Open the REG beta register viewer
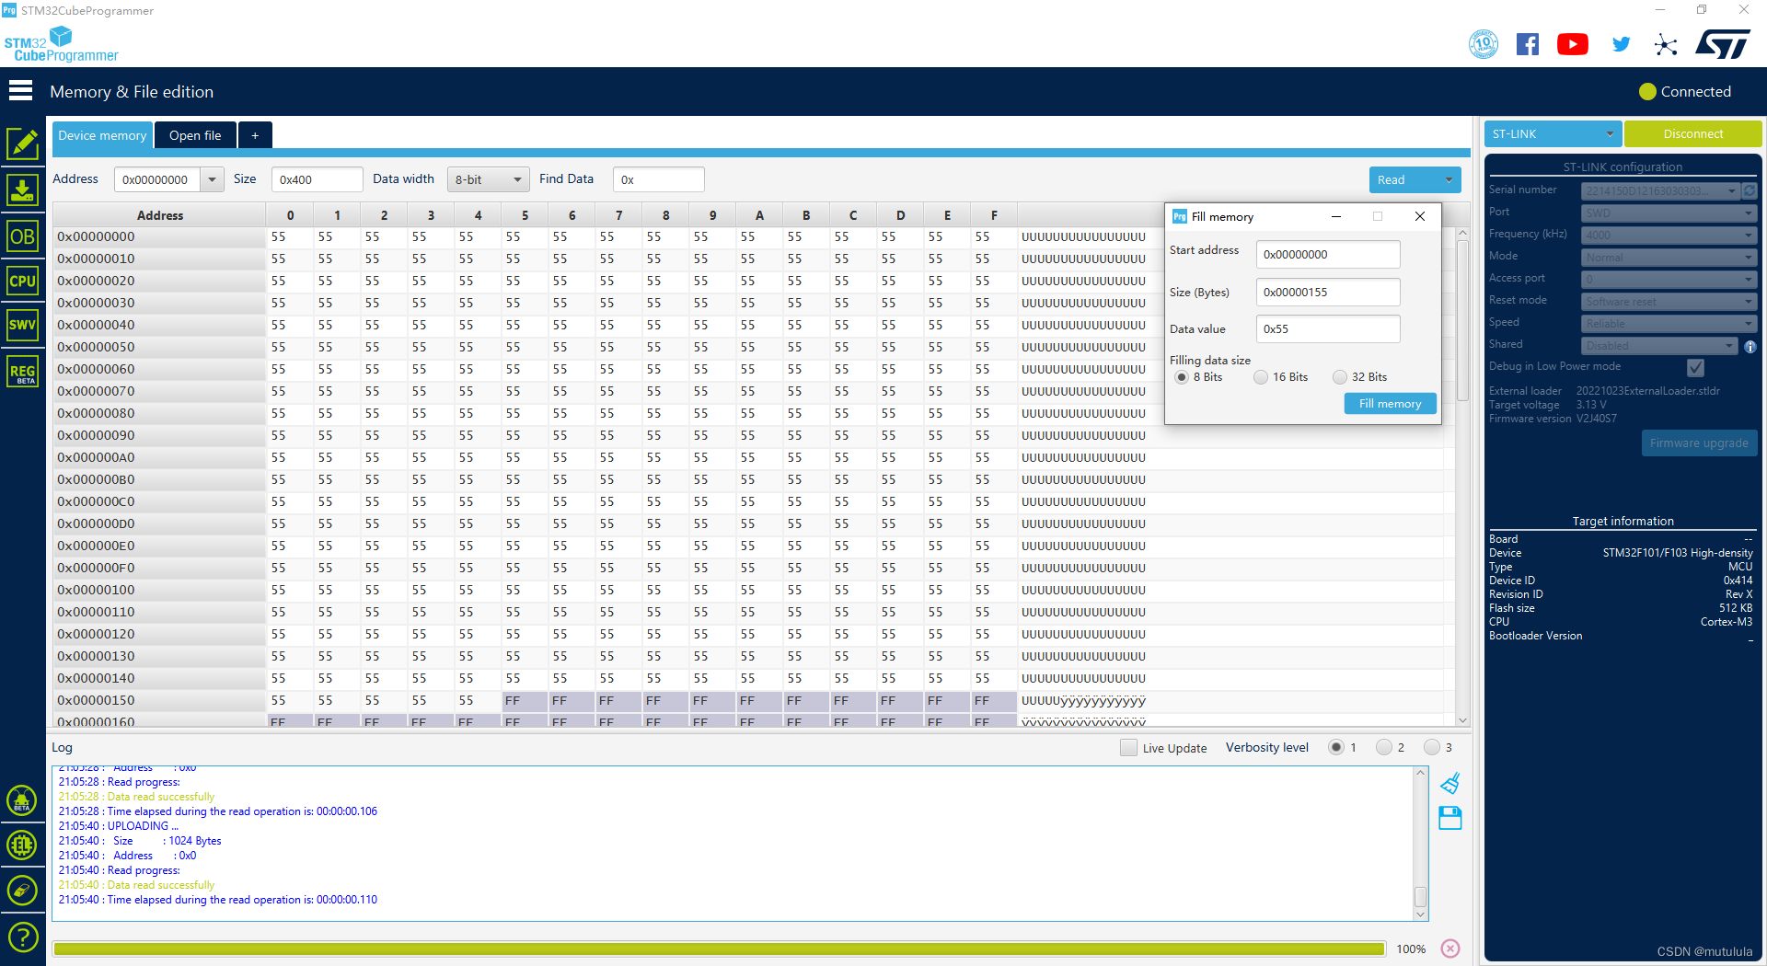The width and height of the screenshot is (1767, 966). pos(22,371)
